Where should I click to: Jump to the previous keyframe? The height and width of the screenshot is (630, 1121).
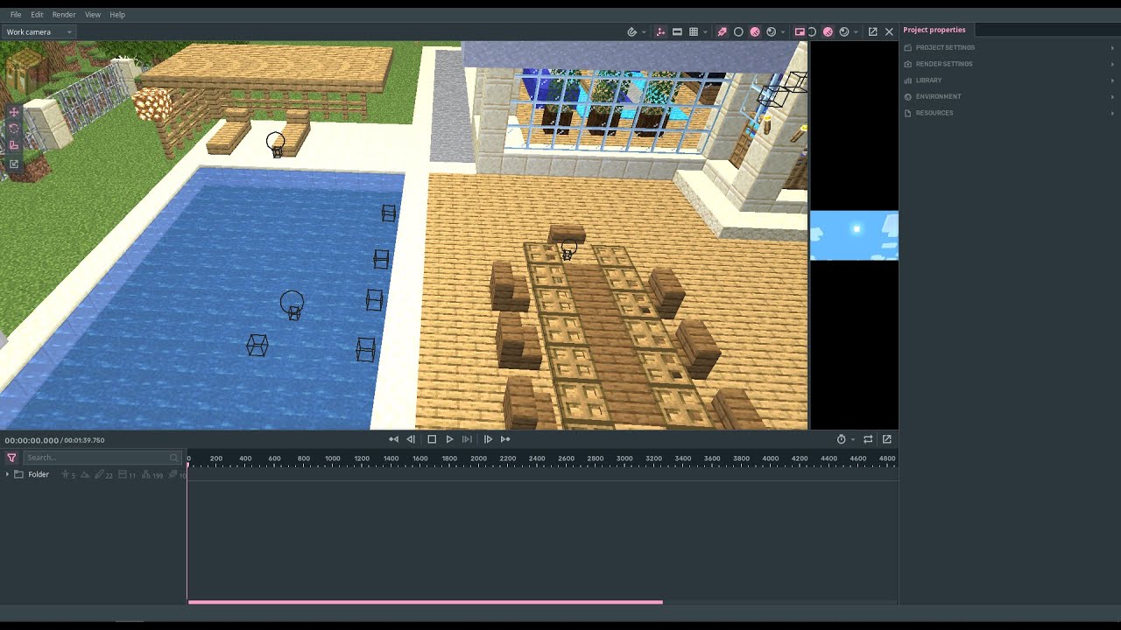(x=393, y=439)
